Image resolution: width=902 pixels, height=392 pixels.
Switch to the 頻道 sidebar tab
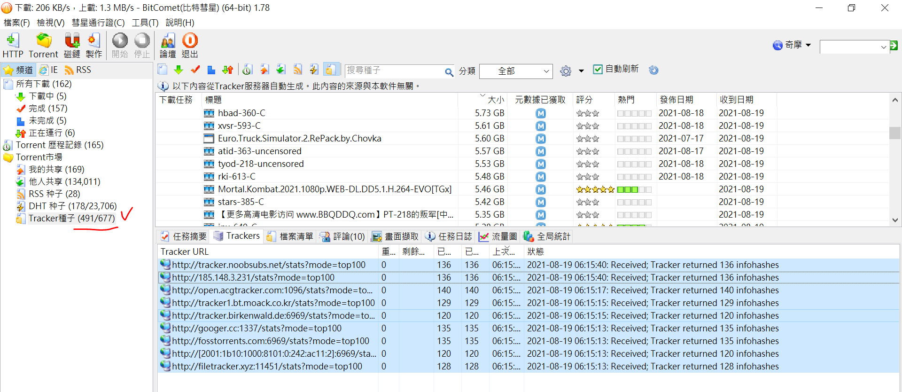point(19,70)
